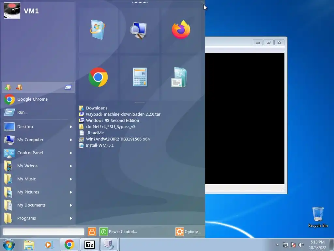The height and width of the screenshot is (251, 334).
Task: Open the Run... entry
Action: coord(38,112)
